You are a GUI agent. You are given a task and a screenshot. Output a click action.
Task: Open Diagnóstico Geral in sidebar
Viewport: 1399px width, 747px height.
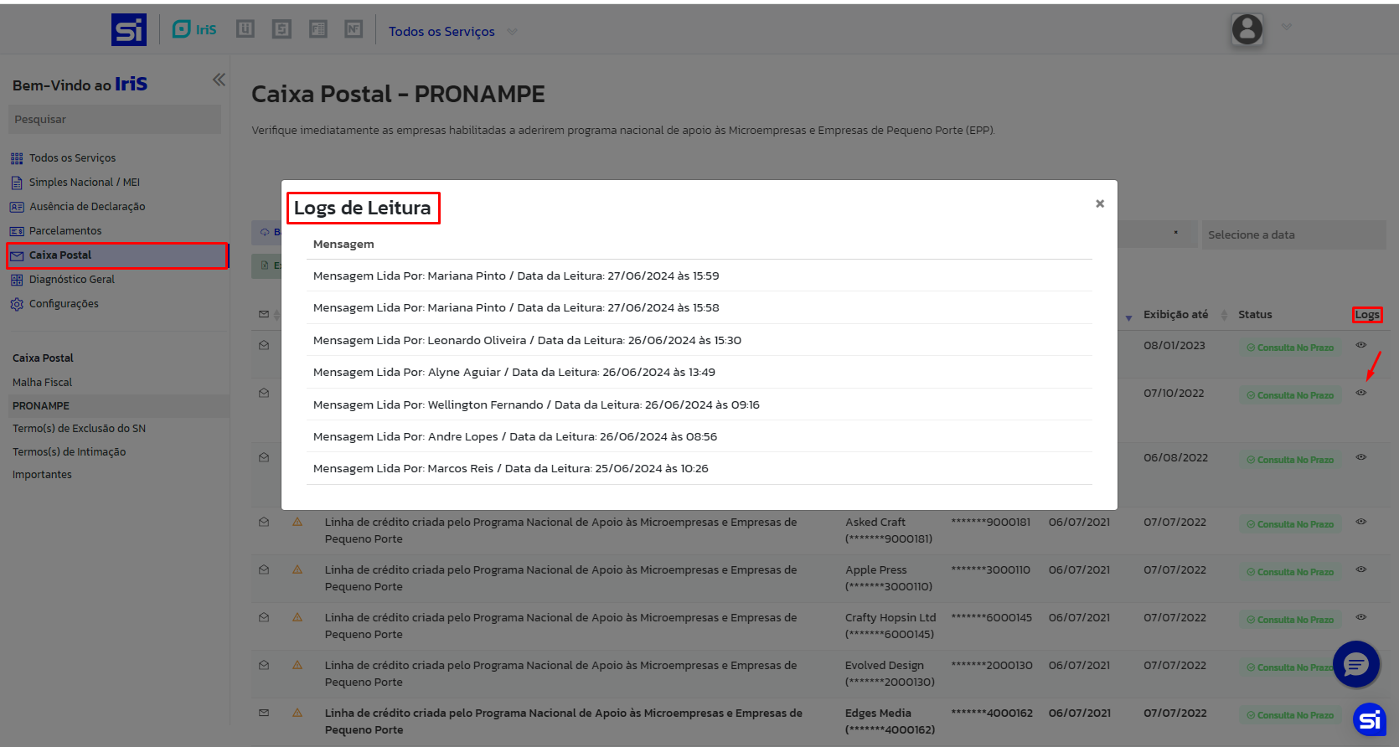click(71, 280)
